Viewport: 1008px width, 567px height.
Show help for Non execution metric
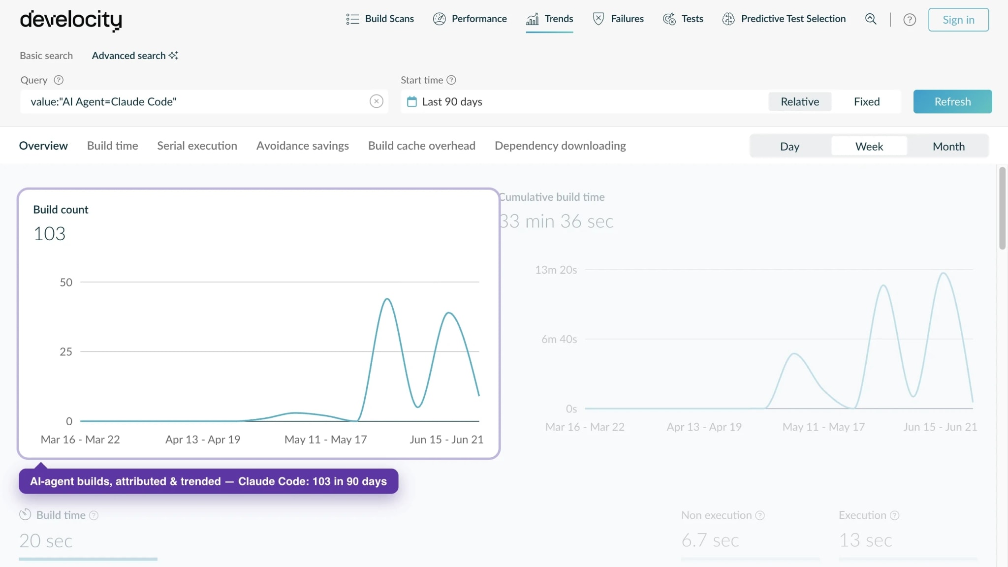[760, 515]
